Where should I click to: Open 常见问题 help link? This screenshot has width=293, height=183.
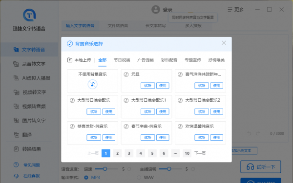coord(27,165)
